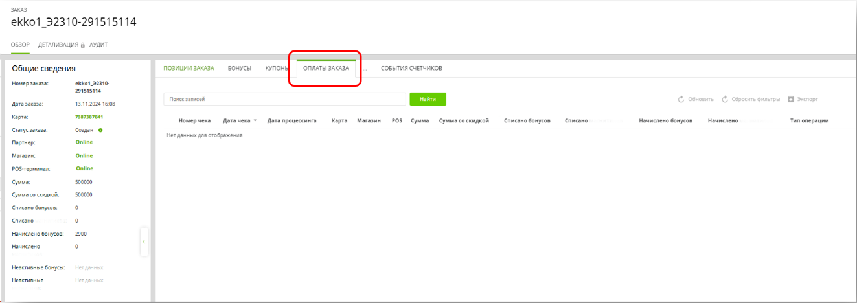This screenshot has width=857, height=303.
Task: Focus the Поиск записей search field
Action: tap(284, 99)
